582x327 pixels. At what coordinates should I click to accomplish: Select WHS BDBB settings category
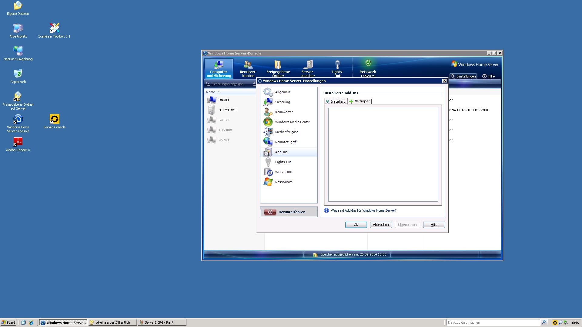289,172
